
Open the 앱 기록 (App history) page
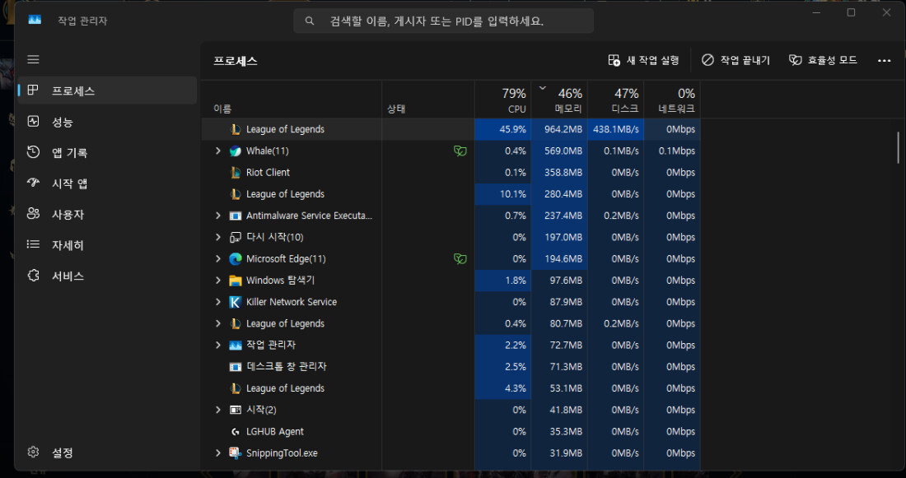69,152
